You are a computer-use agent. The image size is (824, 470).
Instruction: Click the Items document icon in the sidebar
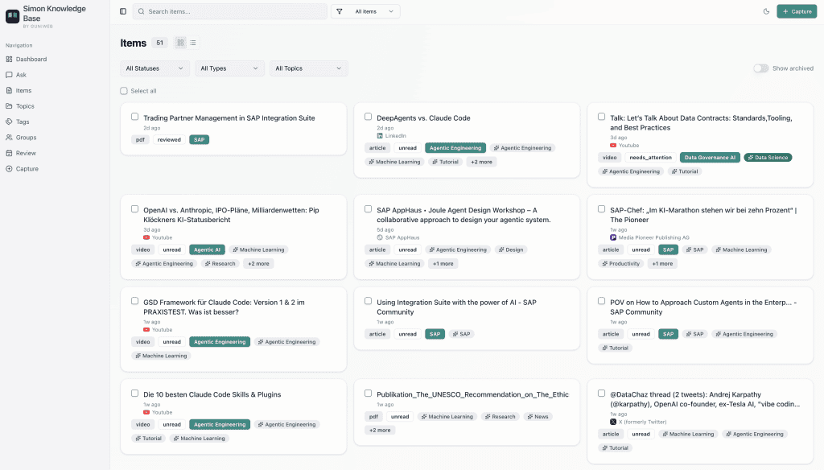(9, 90)
